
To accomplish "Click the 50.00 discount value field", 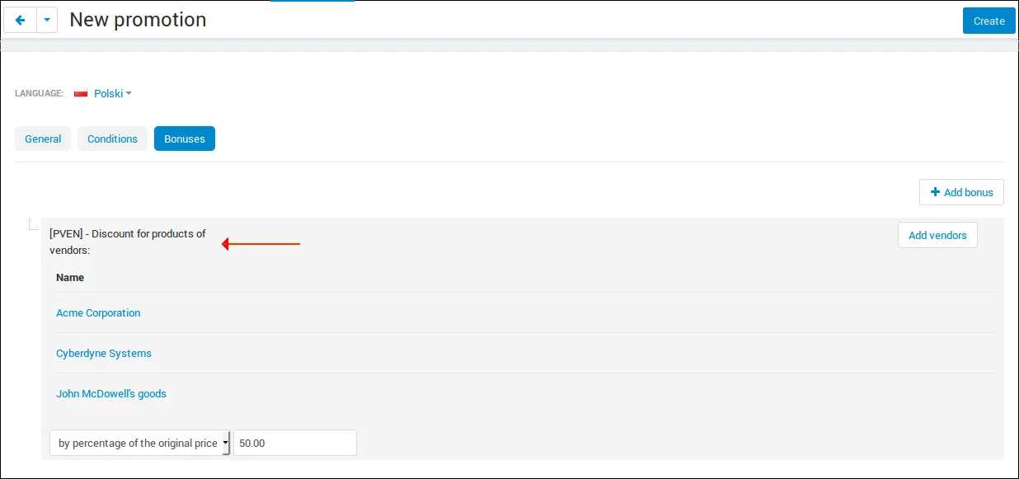I will click(x=295, y=443).
